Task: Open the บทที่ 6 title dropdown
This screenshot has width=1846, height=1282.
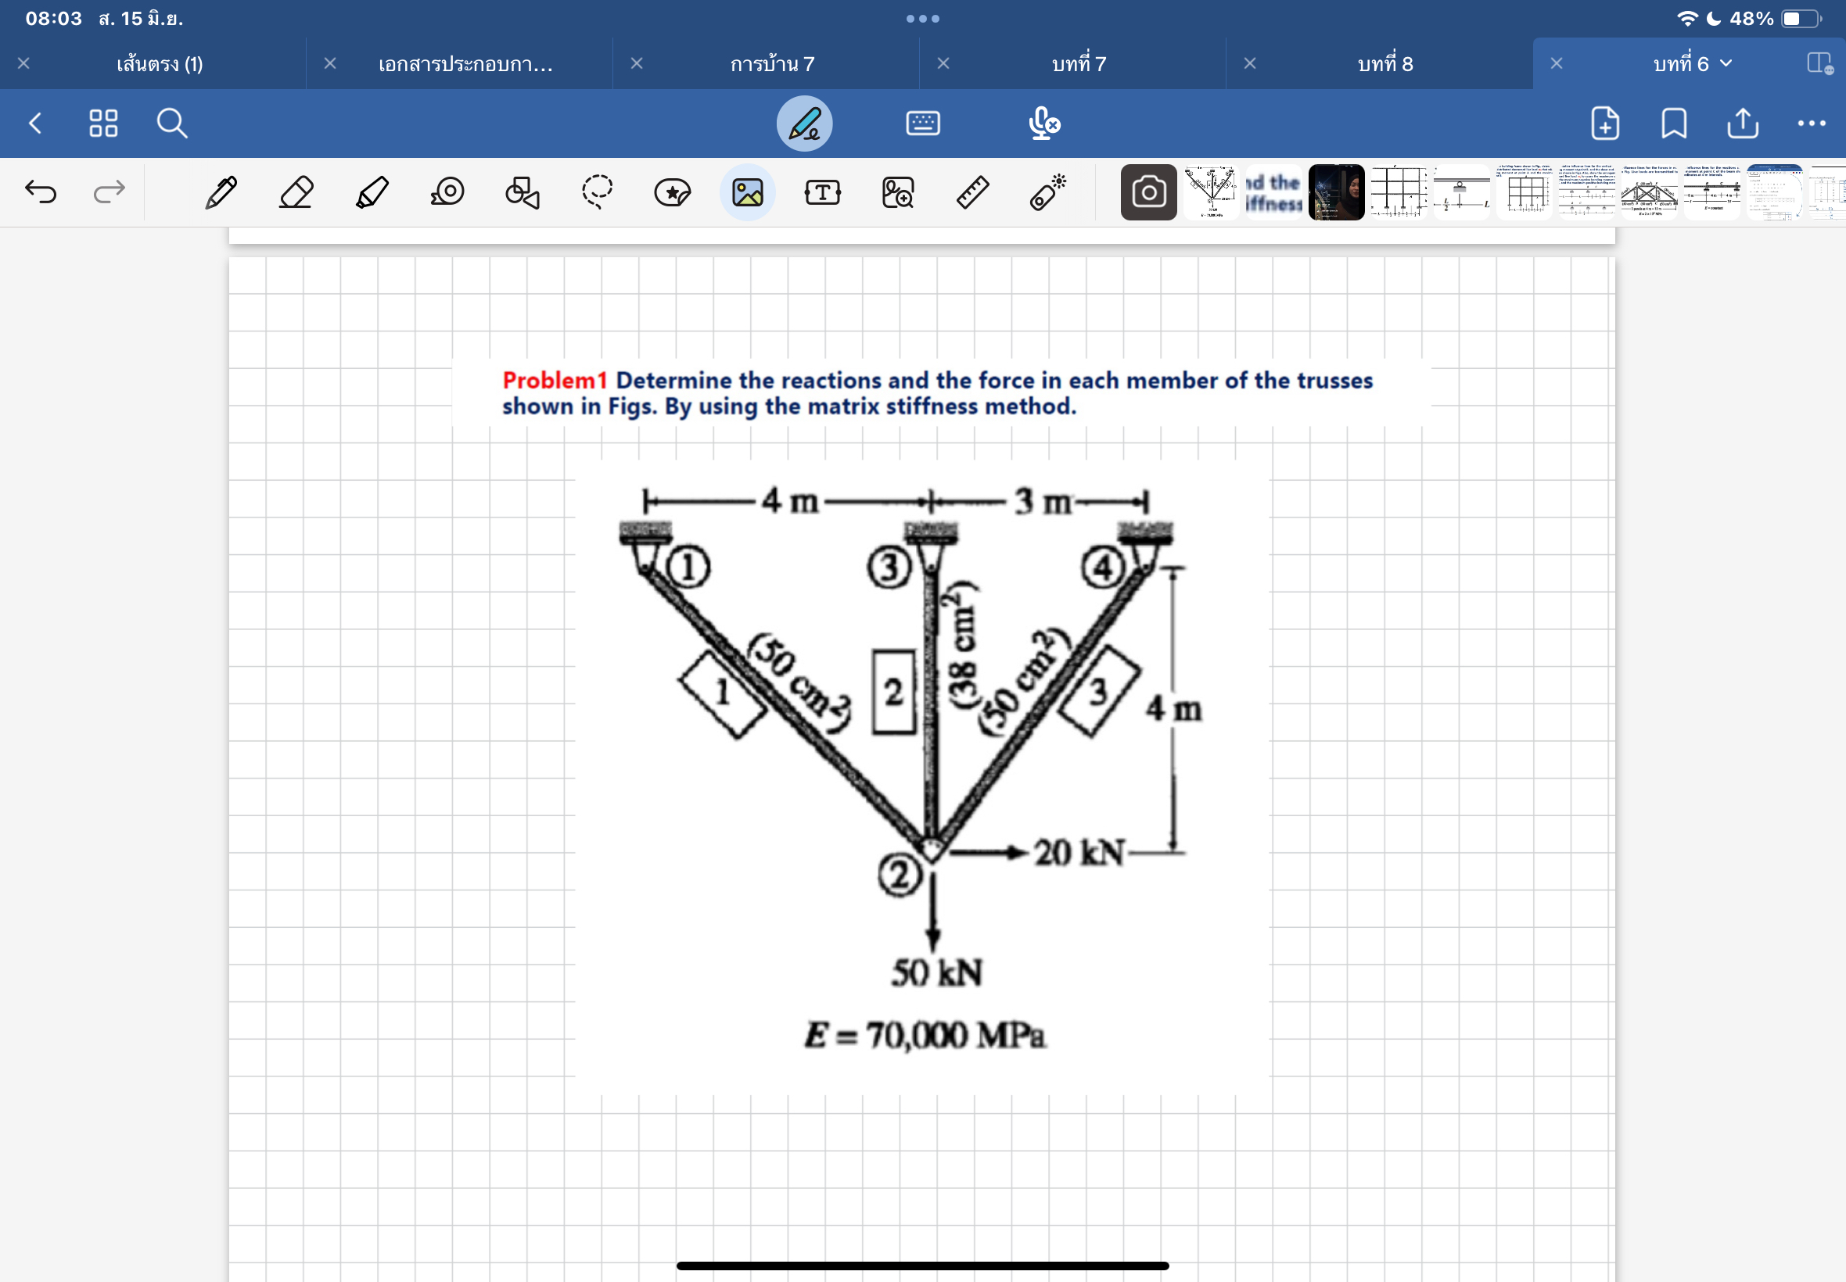Action: click(1725, 64)
